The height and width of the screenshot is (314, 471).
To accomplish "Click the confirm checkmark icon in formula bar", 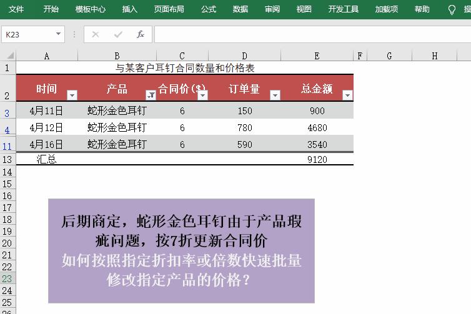I will click(x=118, y=34).
